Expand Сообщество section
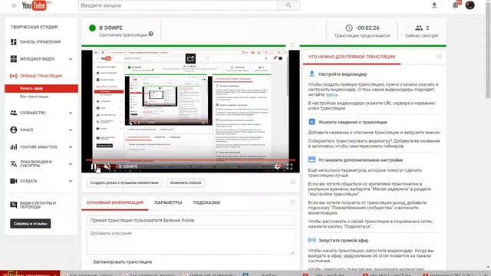 (71, 113)
